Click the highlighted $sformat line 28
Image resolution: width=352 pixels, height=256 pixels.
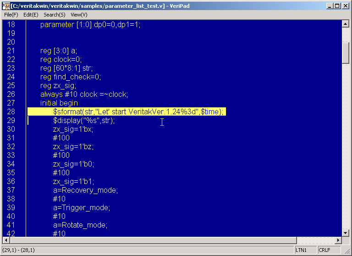tap(137, 112)
